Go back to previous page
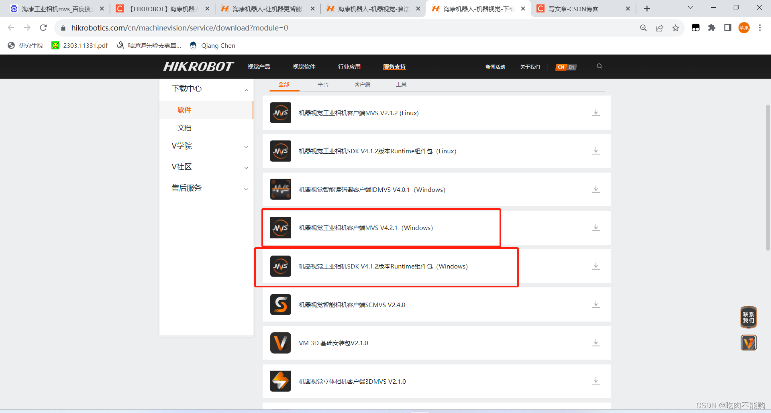This screenshot has height=413, width=771. pos(11,28)
